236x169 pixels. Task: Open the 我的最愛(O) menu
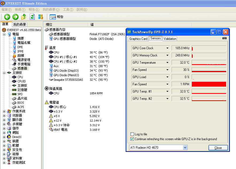click(51, 10)
